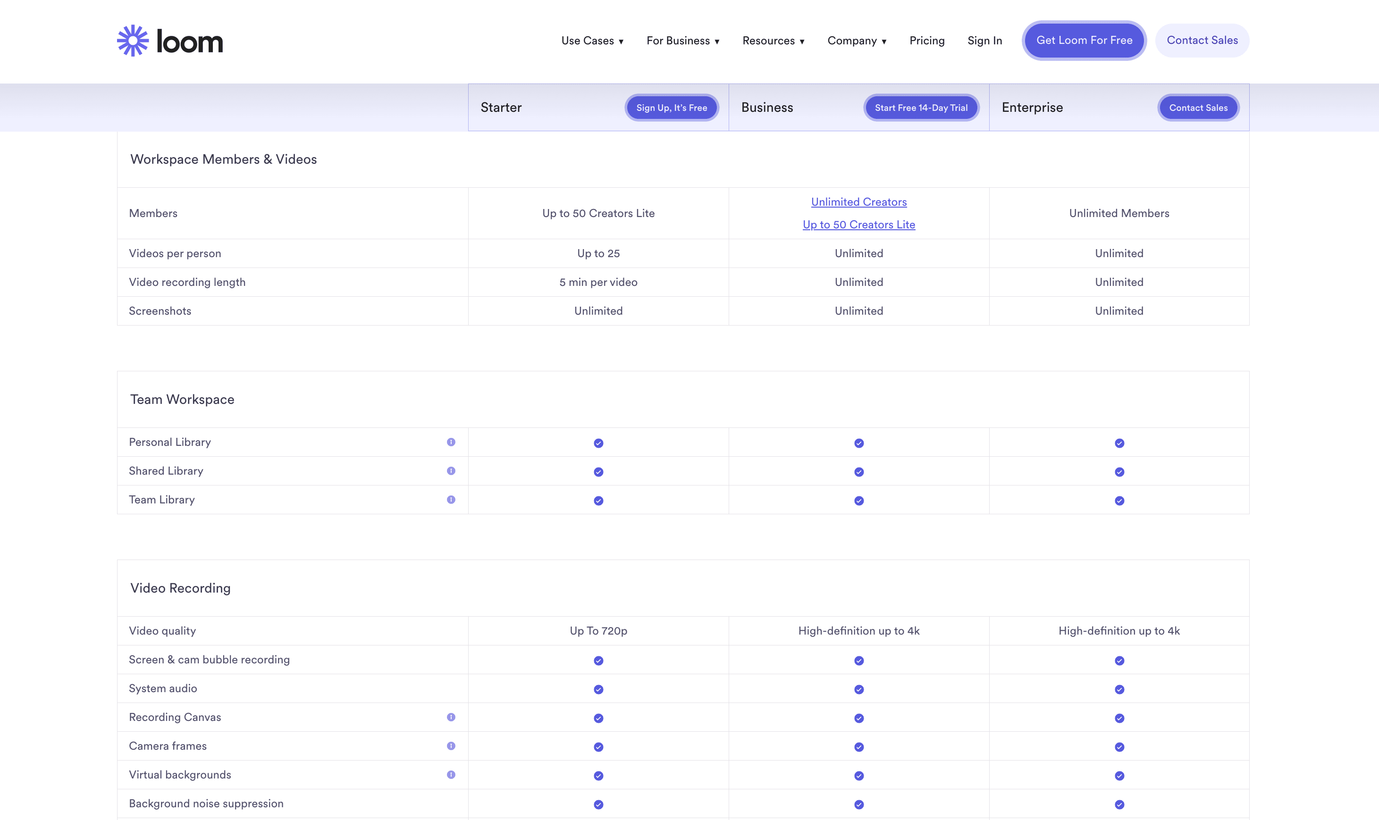Screen dimensions: 1379x820
Task: Click the info icon beside Team Library
Action: point(452,500)
